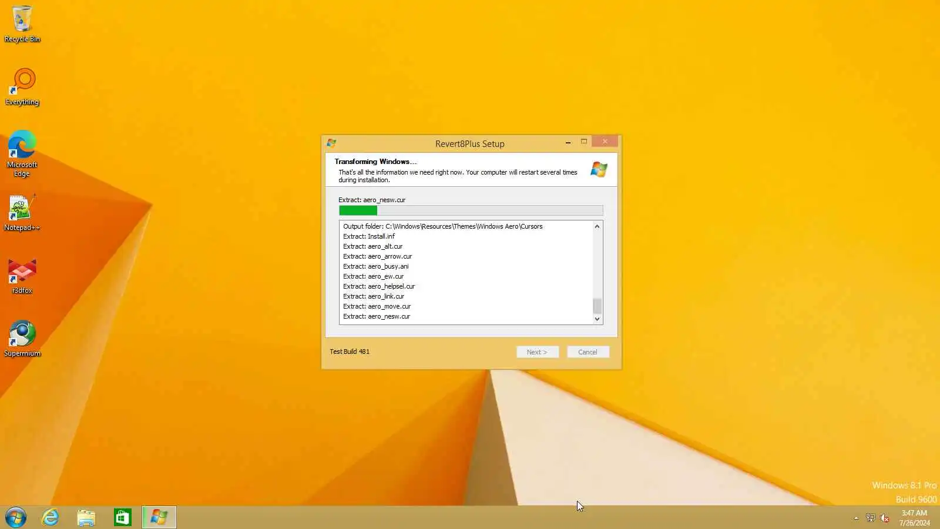Minimize the Revert8Plus Setup window
Screen dimensions: 940x529
pyautogui.click(x=568, y=142)
